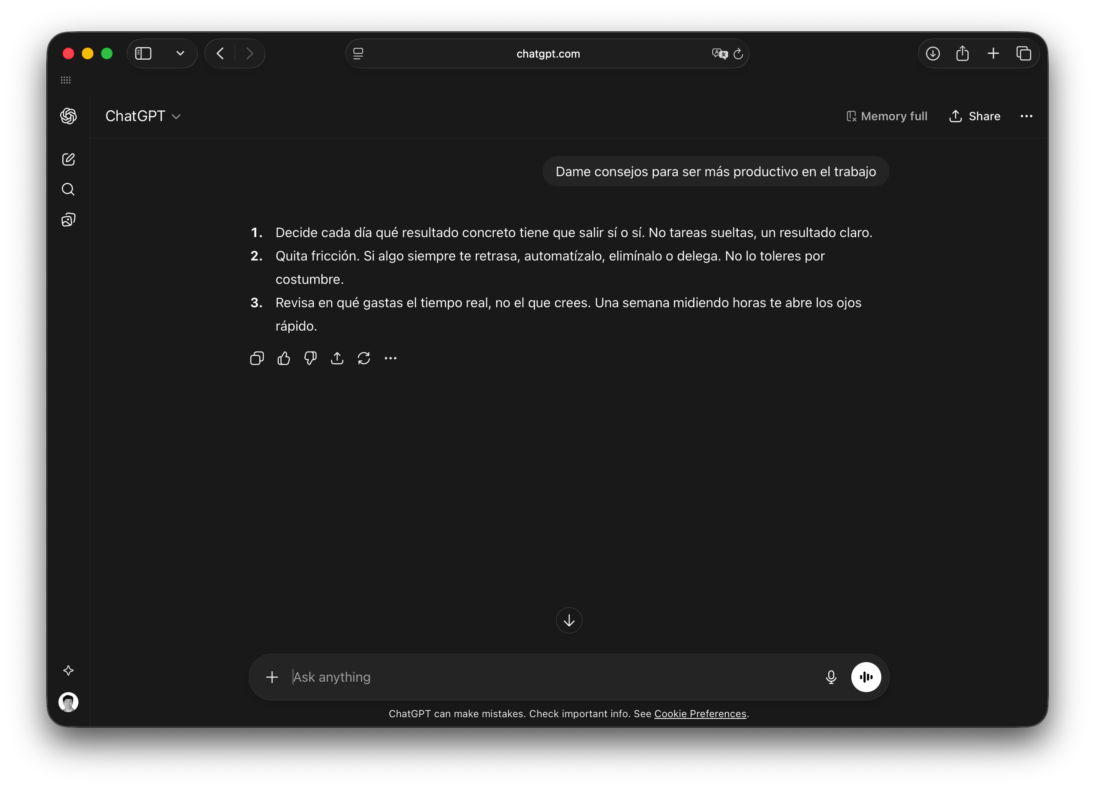Regenerate the ChatGPT response
The image size is (1095, 789).
tap(363, 358)
